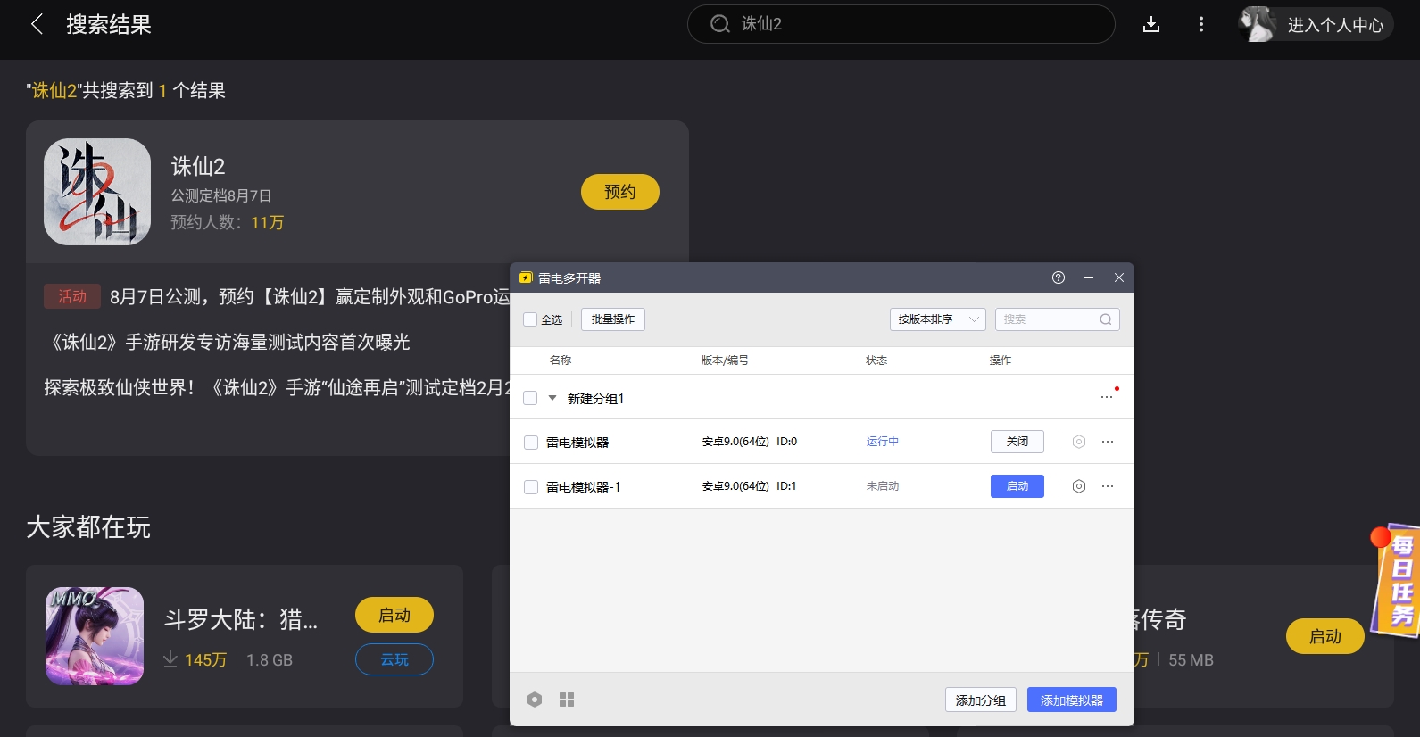Open the download manager icon

1151,24
